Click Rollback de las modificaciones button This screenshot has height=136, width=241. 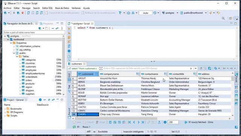point(99,13)
